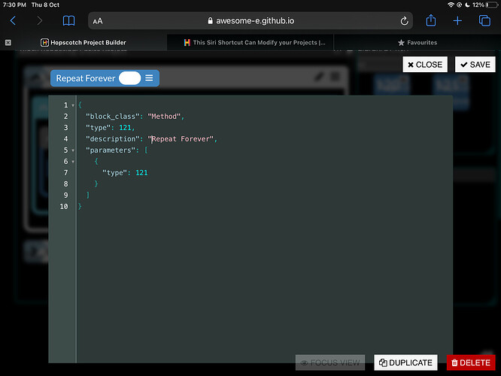The image size is (501, 376).
Task: Collapse parameters array fold on line 5
Action: pos(73,150)
